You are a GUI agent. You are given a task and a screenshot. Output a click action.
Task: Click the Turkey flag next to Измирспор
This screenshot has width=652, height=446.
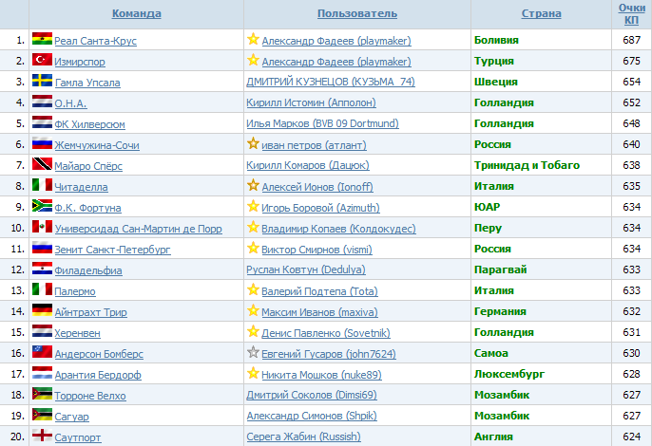42,61
